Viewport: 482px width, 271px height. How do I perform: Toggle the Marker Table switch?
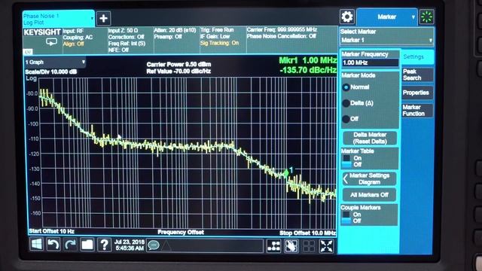coord(346,161)
